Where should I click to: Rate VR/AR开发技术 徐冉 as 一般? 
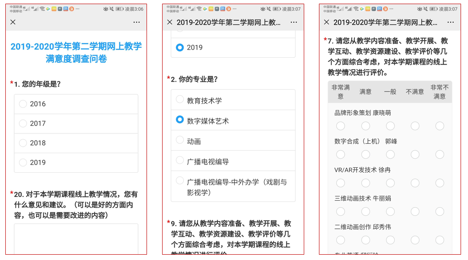[x=390, y=183]
